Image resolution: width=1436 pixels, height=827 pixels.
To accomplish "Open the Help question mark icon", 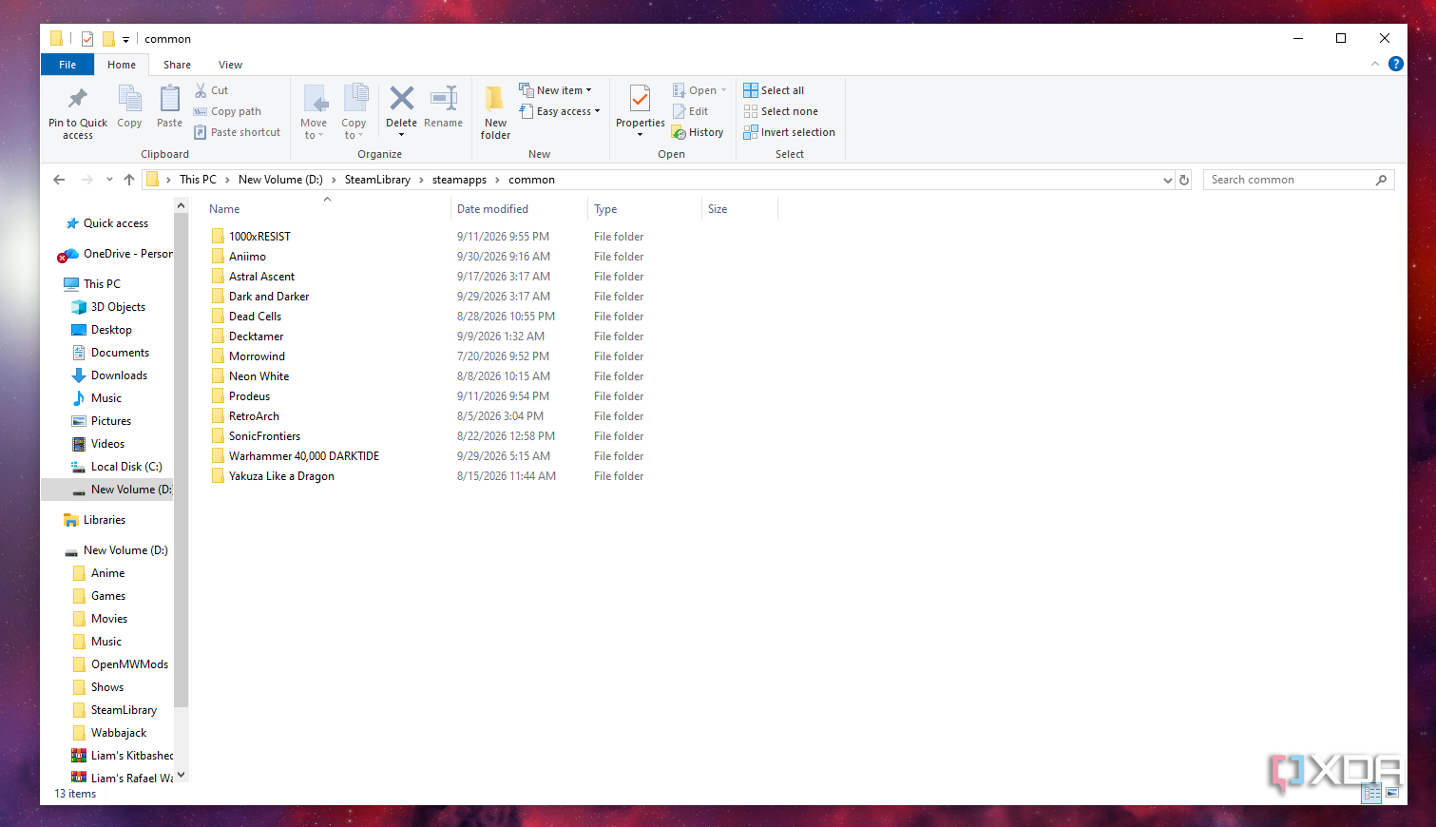I will click(x=1395, y=64).
